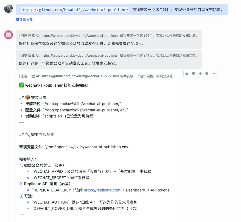Click the forward arrow icon

200,73
